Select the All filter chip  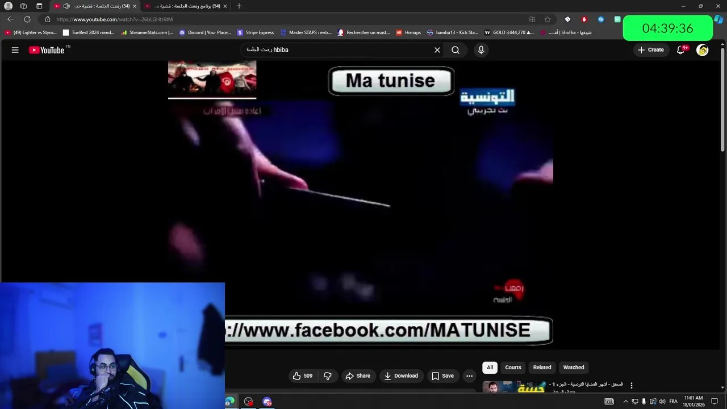[490, 368]
